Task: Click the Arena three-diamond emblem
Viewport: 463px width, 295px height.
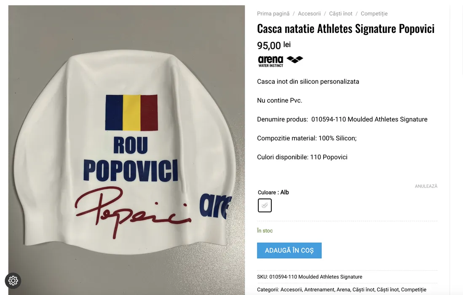Action: [x=294, y=59]
